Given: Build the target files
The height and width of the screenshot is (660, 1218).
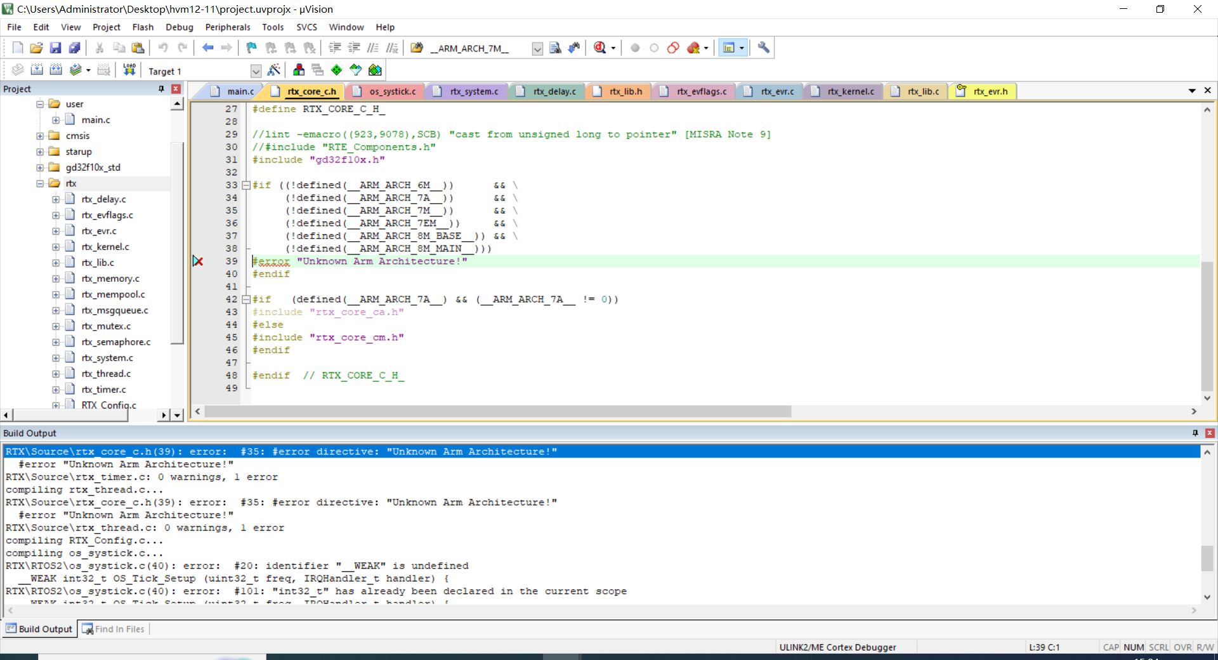Looking at the screenshot, I should click(37, 70).
